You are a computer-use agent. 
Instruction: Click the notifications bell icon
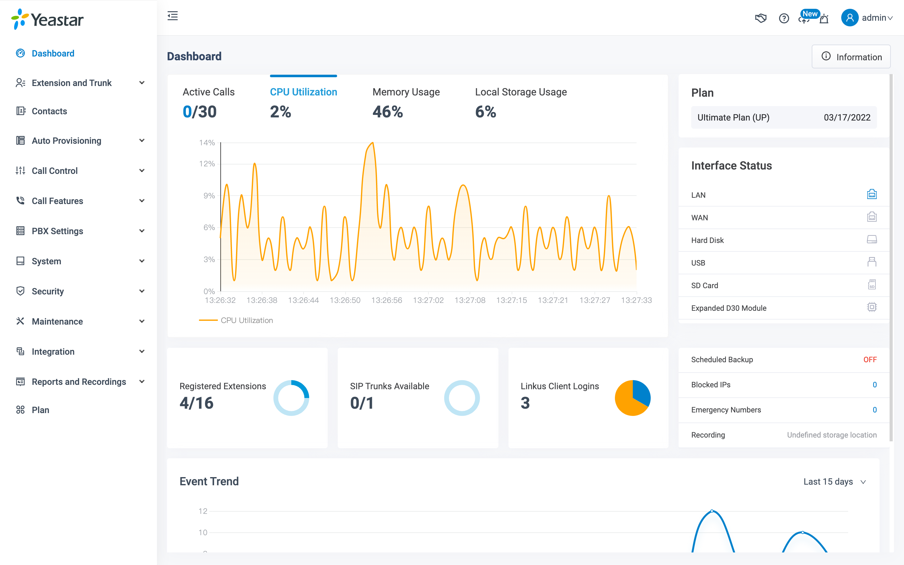pyautogui.click(x=824, y=18)
